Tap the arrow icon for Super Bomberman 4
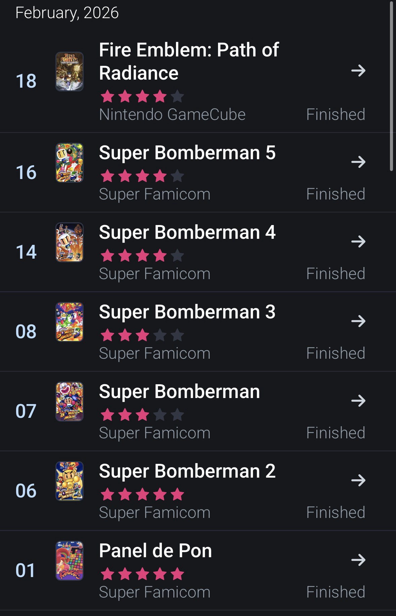Viewport: 396px width, 616px height. [358, 241]
